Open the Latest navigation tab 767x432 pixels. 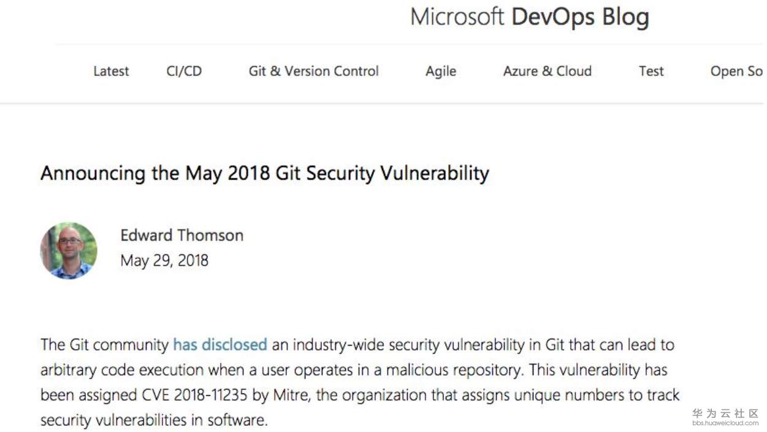[x=111, y=71]
